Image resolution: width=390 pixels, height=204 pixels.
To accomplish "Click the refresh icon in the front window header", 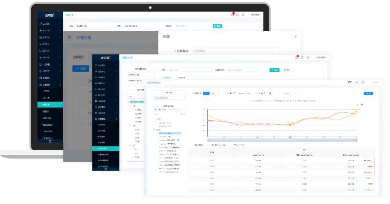I will pos(363,82).
